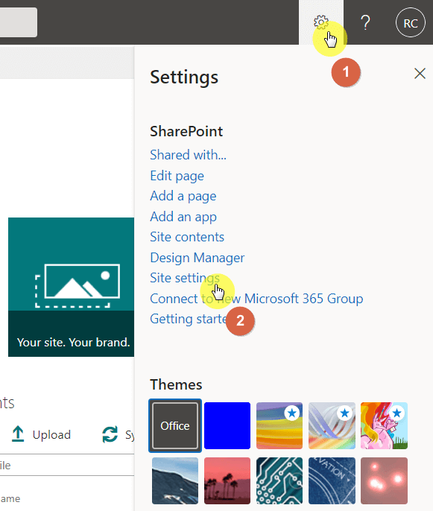Viewport: 433px width, 511px height.
Task: Click the search box in header
Action: (18, 22)
